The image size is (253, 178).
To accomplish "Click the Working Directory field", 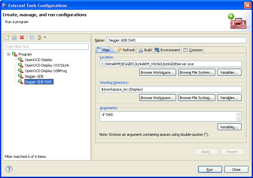I will click(x=171, y=89).
